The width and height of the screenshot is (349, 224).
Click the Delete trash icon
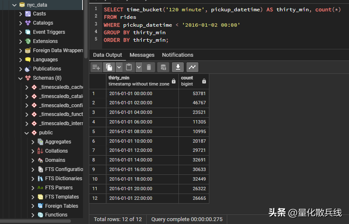coord(149,67)
